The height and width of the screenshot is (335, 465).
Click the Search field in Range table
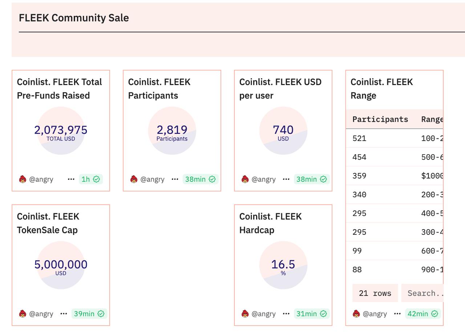point(422,293)
